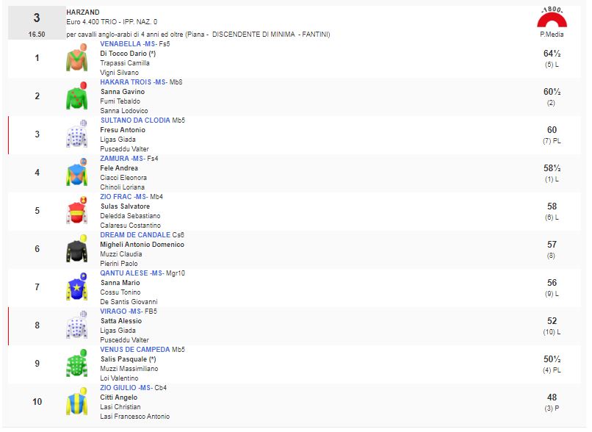This screenshot has height=432, width=592.
Task: Click Zamura's blue and yellow silks icon
Action: [x=76, y=173]
